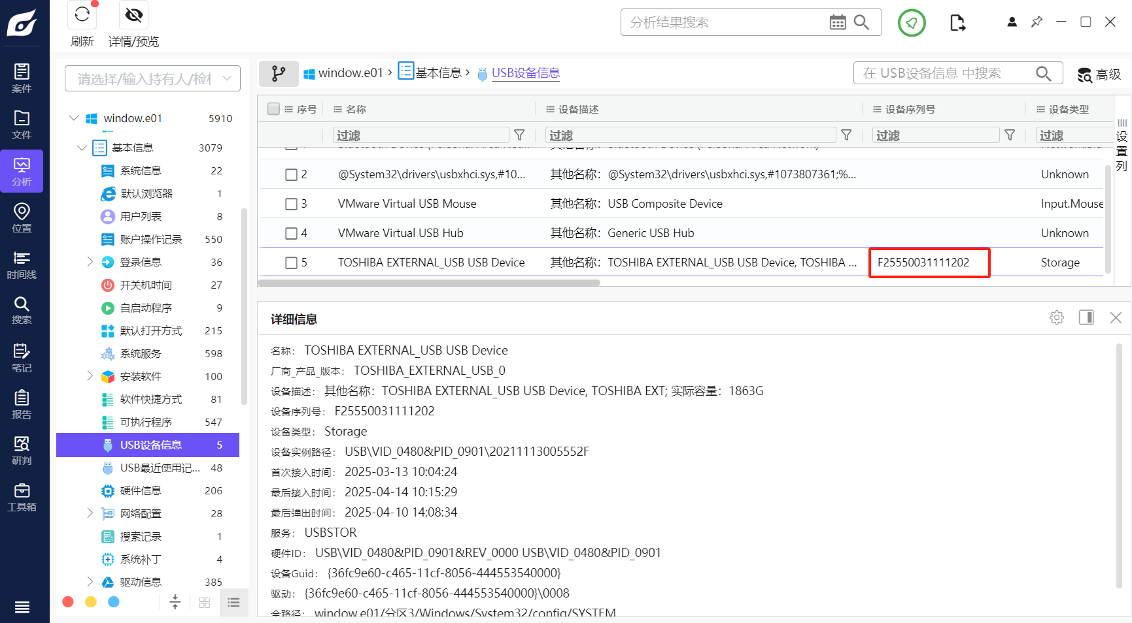Image resolution: width=1132 pixels, height=623 pixels.
Task: Open the 文件 sidebar section
Action: click(22, 125)
